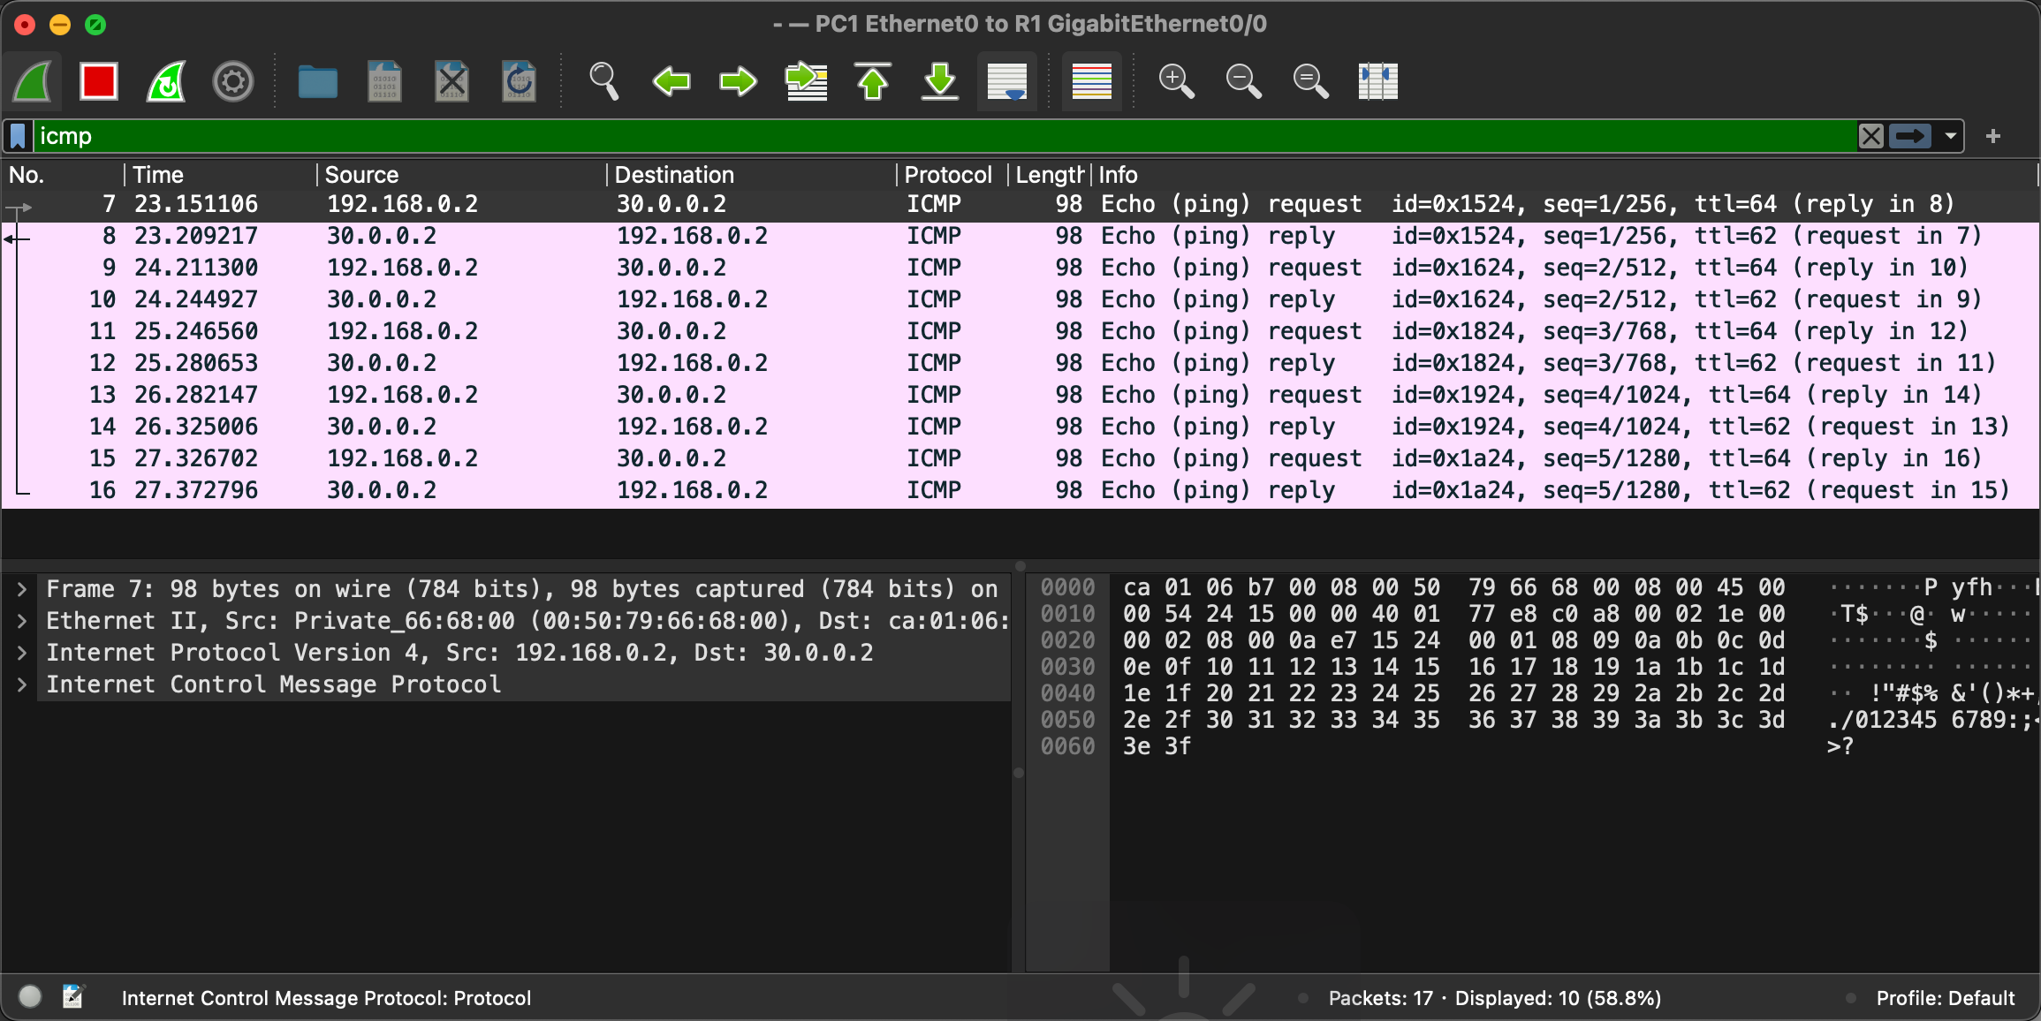2041x1021 pixels.
Task: Open capture options gear icon
Action: 233,82
